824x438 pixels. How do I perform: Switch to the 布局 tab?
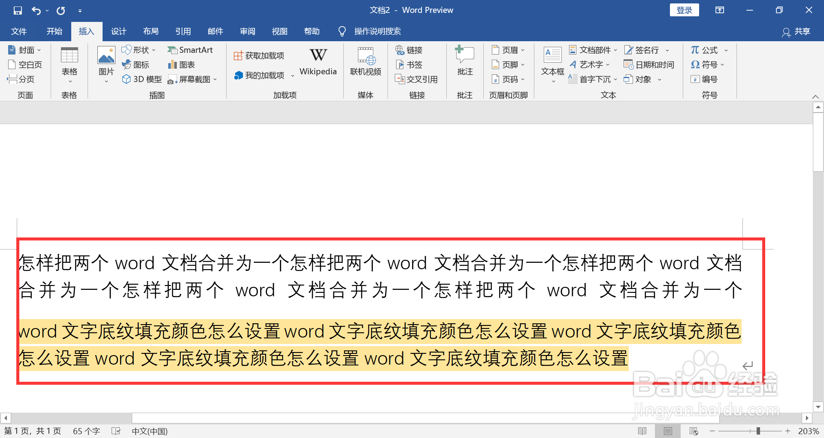[151, 31]
